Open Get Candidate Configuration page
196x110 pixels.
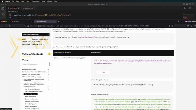[34, 92]
